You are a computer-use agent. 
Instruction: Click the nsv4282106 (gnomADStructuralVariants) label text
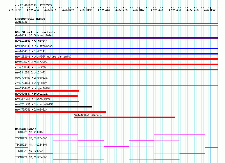click(43, 57)
